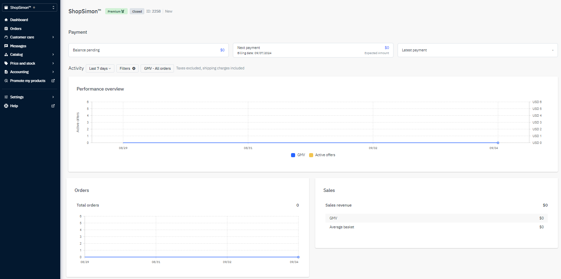Screen dimensions: 561x279
Task: Click the Help lifebuoy icon
Action: pos(6,106)
